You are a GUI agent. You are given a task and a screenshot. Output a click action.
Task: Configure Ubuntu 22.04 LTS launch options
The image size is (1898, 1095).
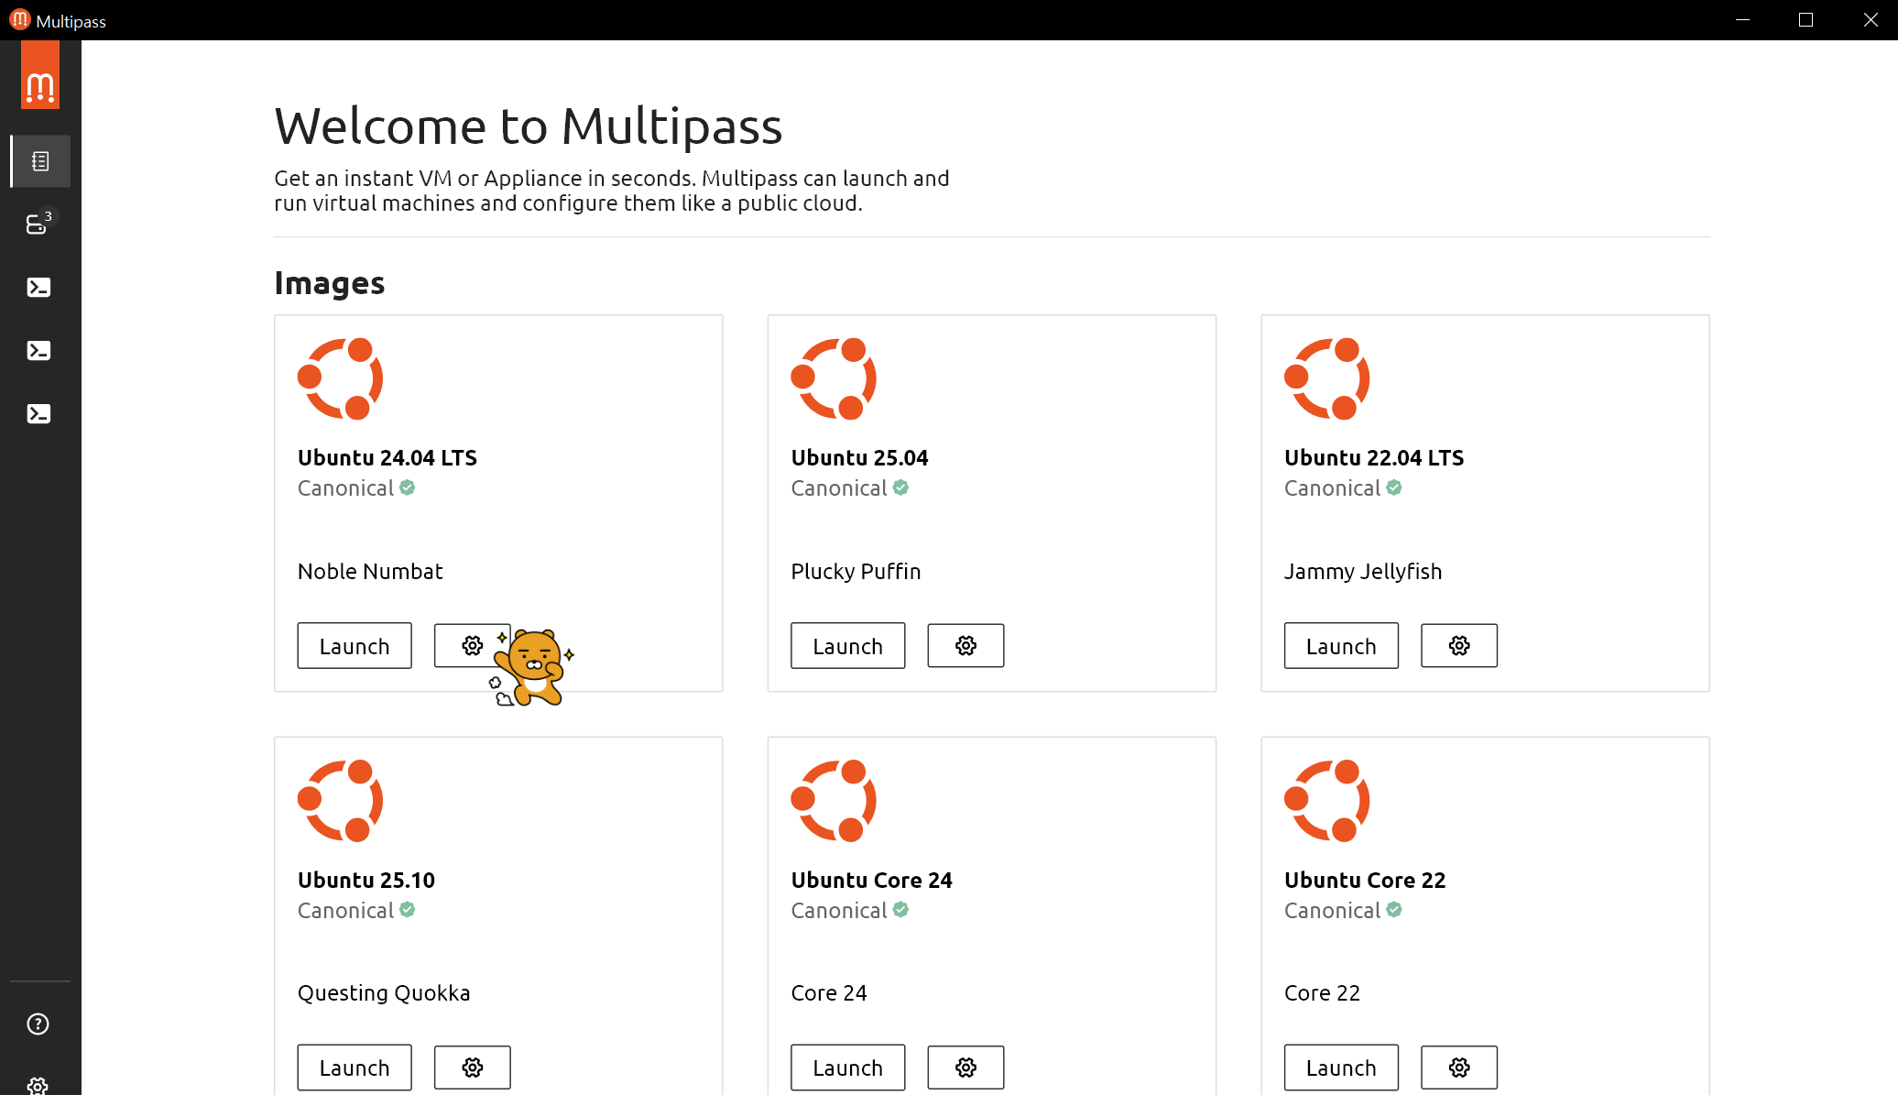click(1458, 646)
